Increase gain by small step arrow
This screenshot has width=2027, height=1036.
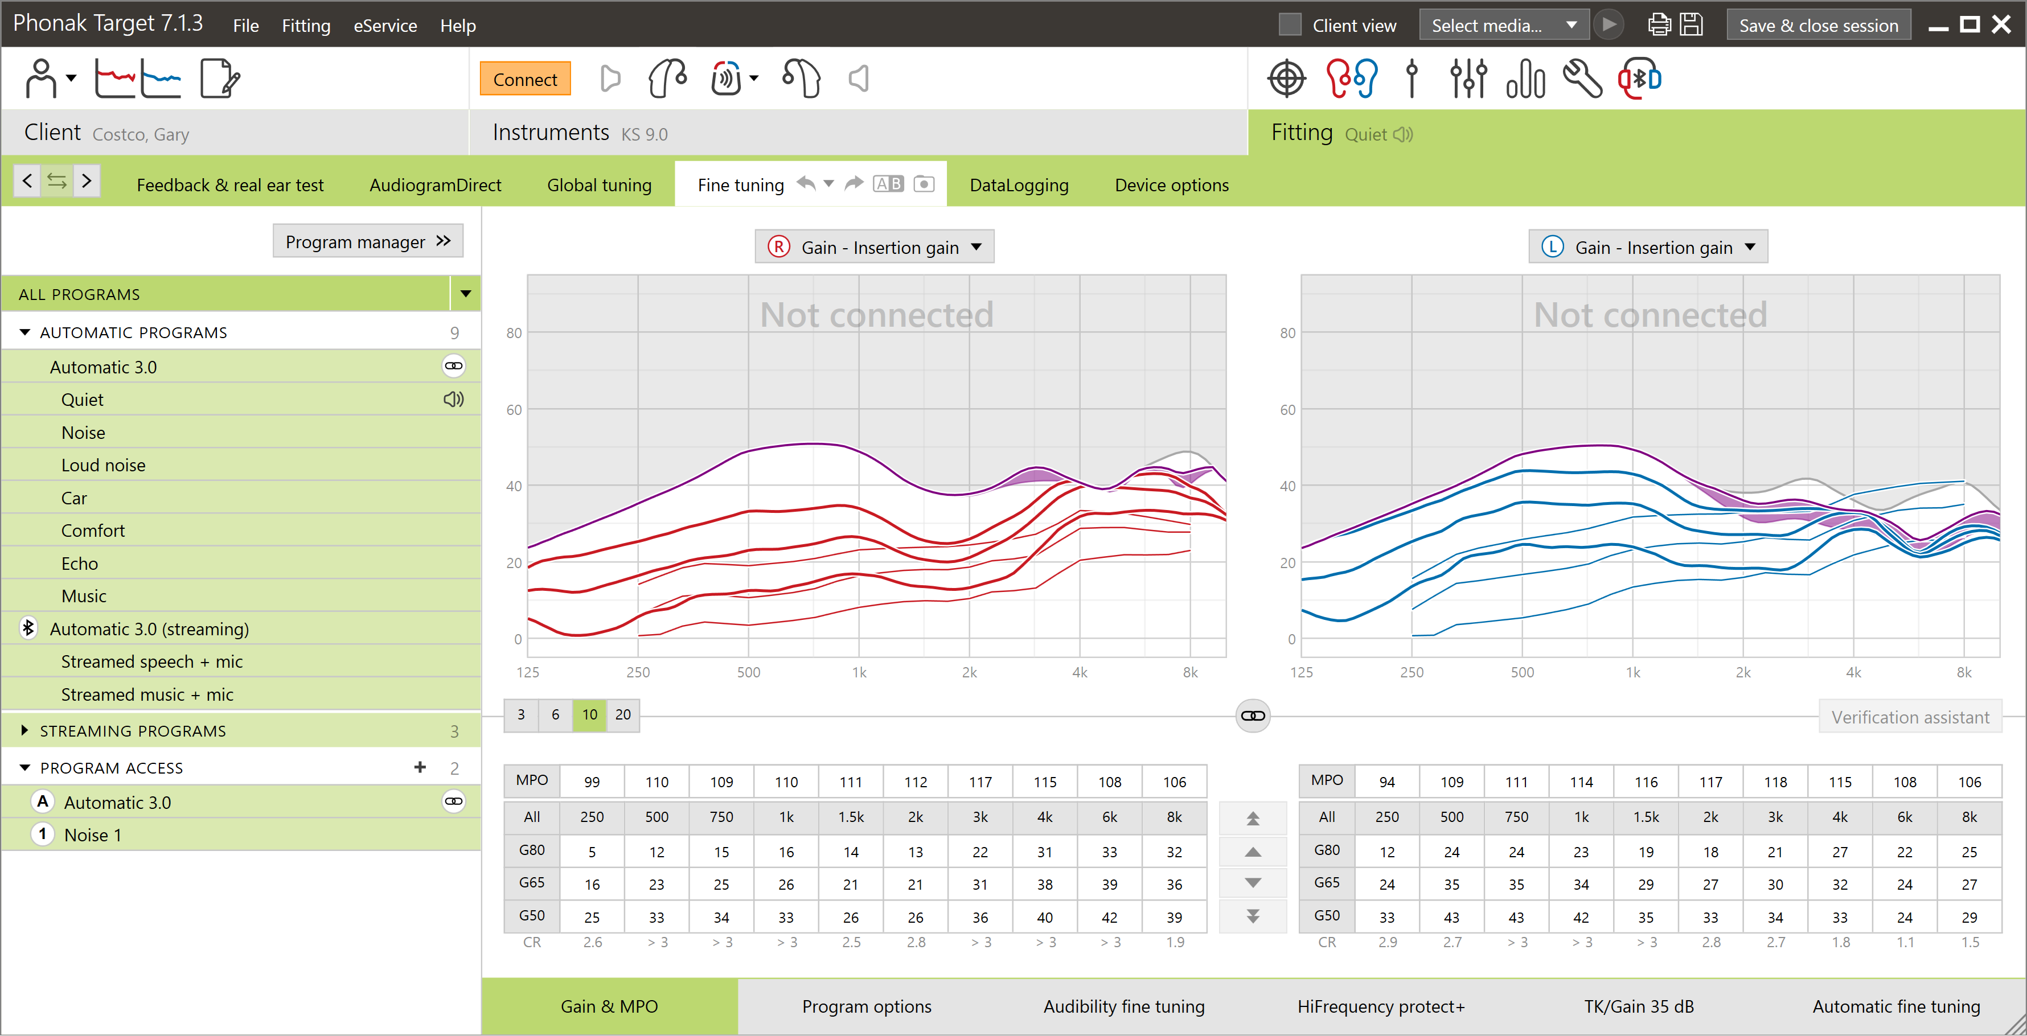[1253, 851]
